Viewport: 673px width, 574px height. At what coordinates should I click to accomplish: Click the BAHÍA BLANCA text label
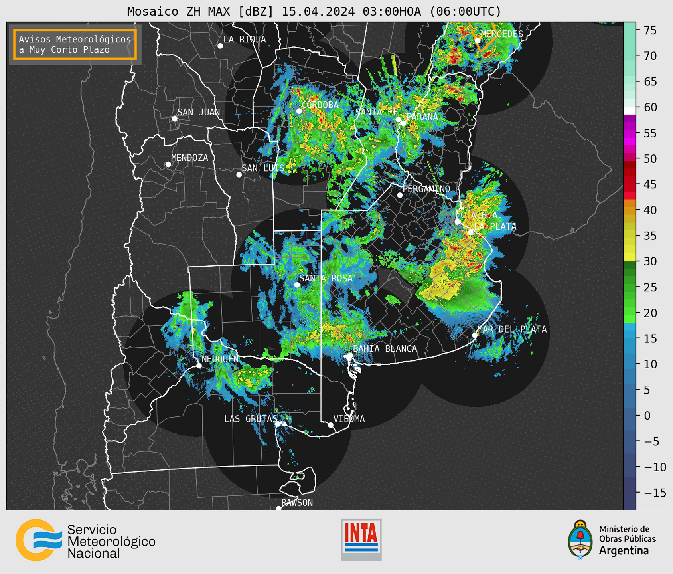pyautogui.click(x=385, y=348)
